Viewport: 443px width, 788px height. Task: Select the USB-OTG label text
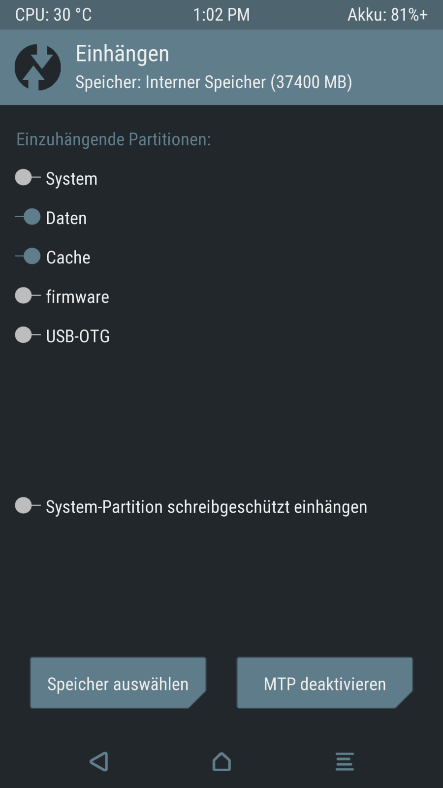[78, 336]
